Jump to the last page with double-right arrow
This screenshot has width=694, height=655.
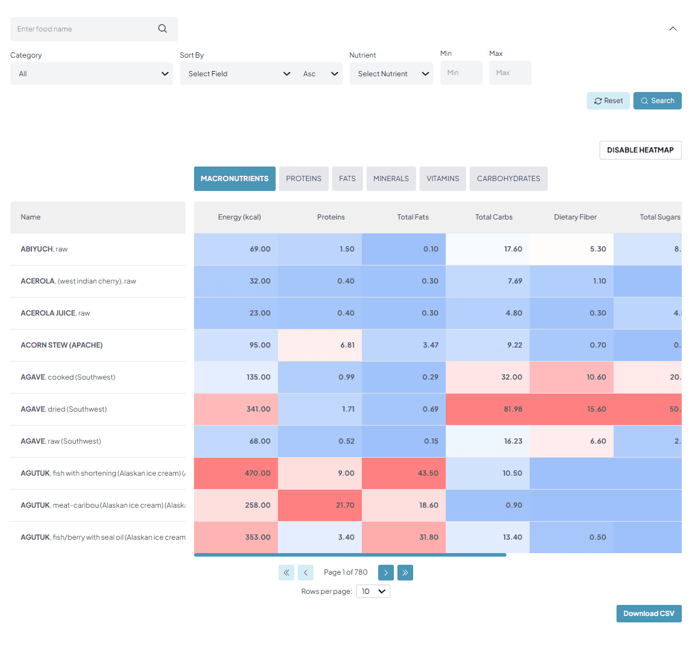pyautogui.click(x=405, y=573)
